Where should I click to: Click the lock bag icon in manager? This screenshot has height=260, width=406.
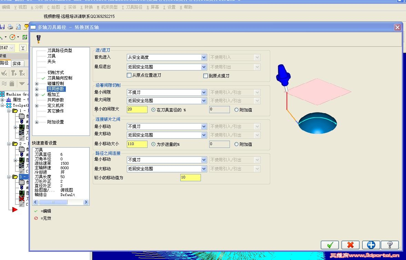[x=12, y=84]
